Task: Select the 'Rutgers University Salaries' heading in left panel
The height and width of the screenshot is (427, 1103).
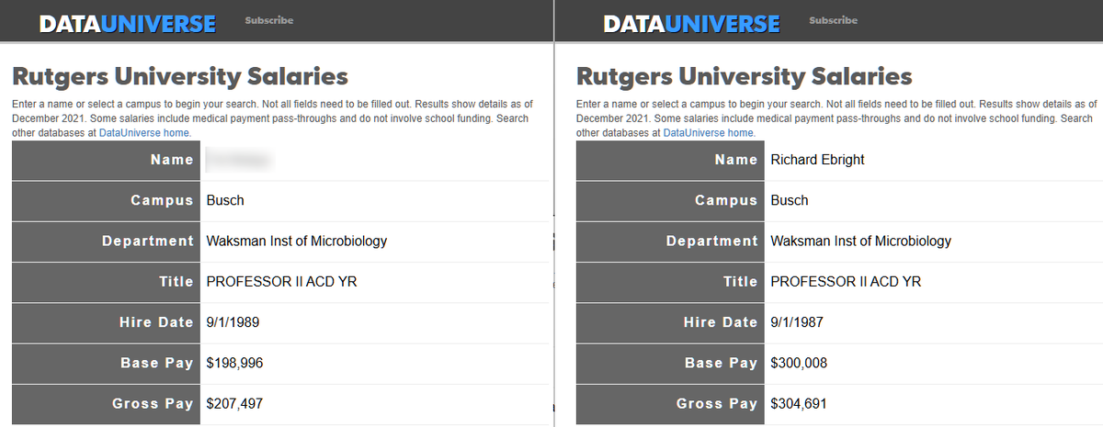Action: (180, 75)
